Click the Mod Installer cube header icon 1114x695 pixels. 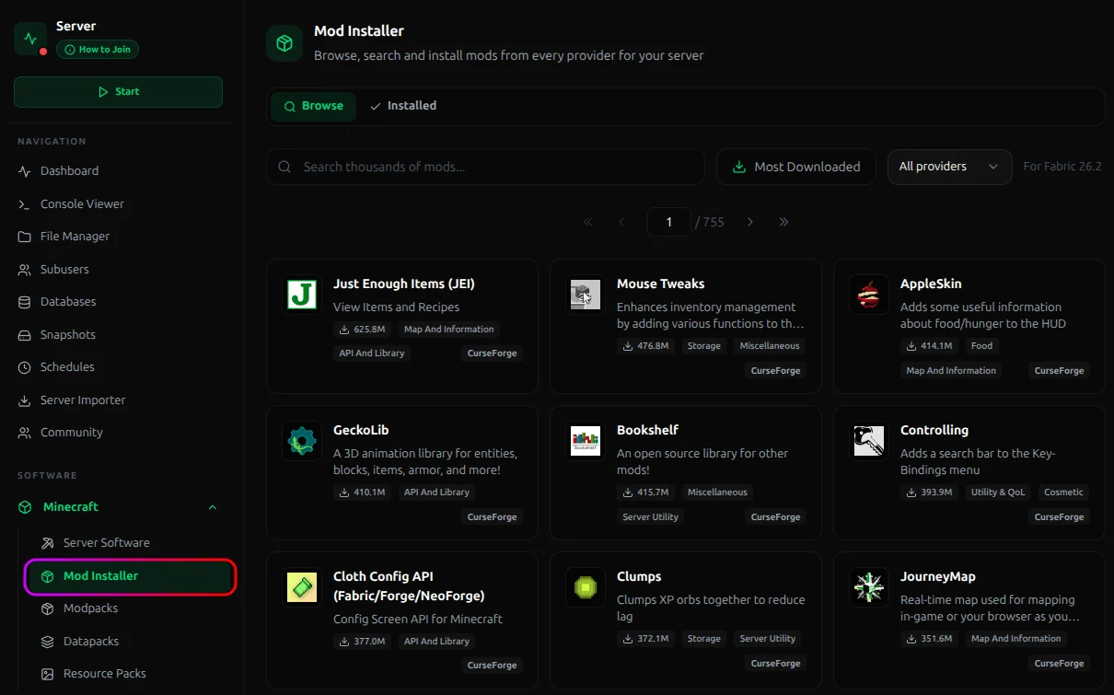[284, 43]
